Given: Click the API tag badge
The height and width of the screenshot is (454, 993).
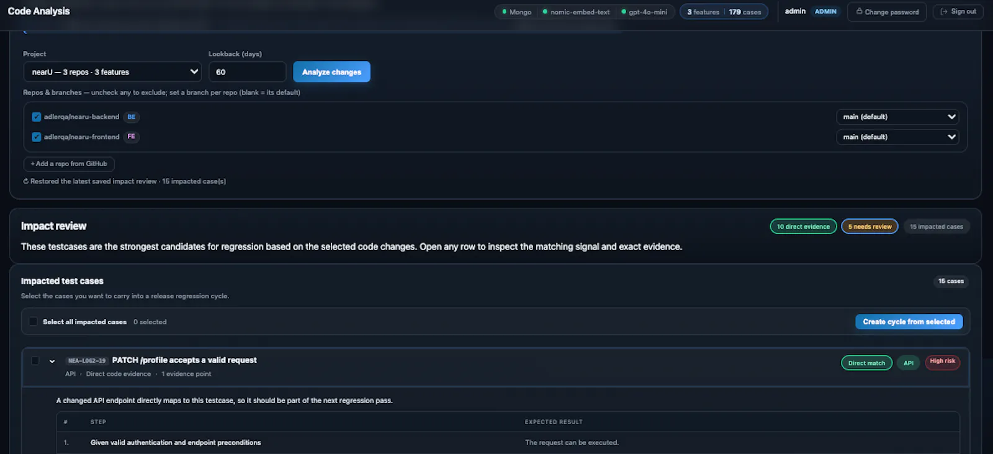Looking at the screenshot, I should 909,363.
